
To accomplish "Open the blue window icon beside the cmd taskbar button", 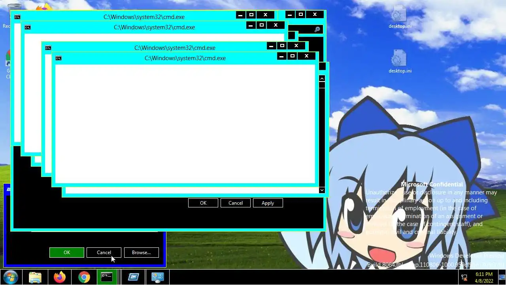I will click(133, 277).
